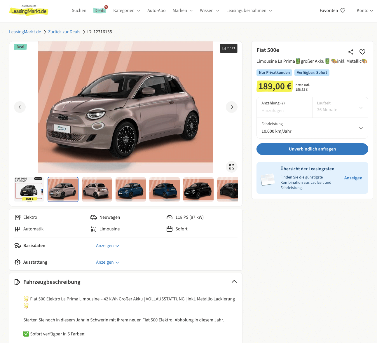Screen dimensions: 377x343
Task: Follow the Zurück zur Deals breadcrumb link
Action: point(64,32)
